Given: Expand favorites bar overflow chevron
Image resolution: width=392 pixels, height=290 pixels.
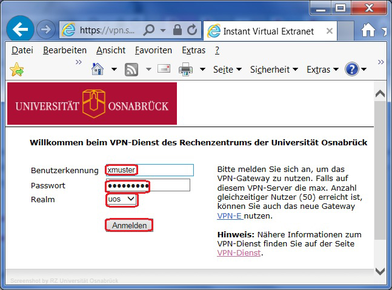Looking at the screenshot, I should point(79,62).
